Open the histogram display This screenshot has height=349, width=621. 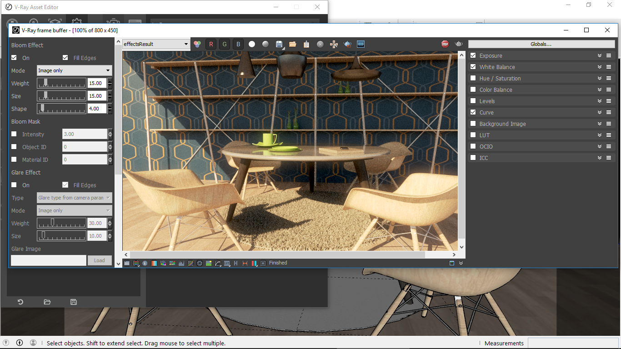coord(181,263)
